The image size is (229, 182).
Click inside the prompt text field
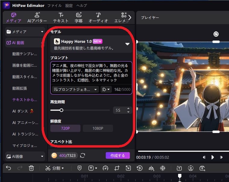[x=91, y=73]
